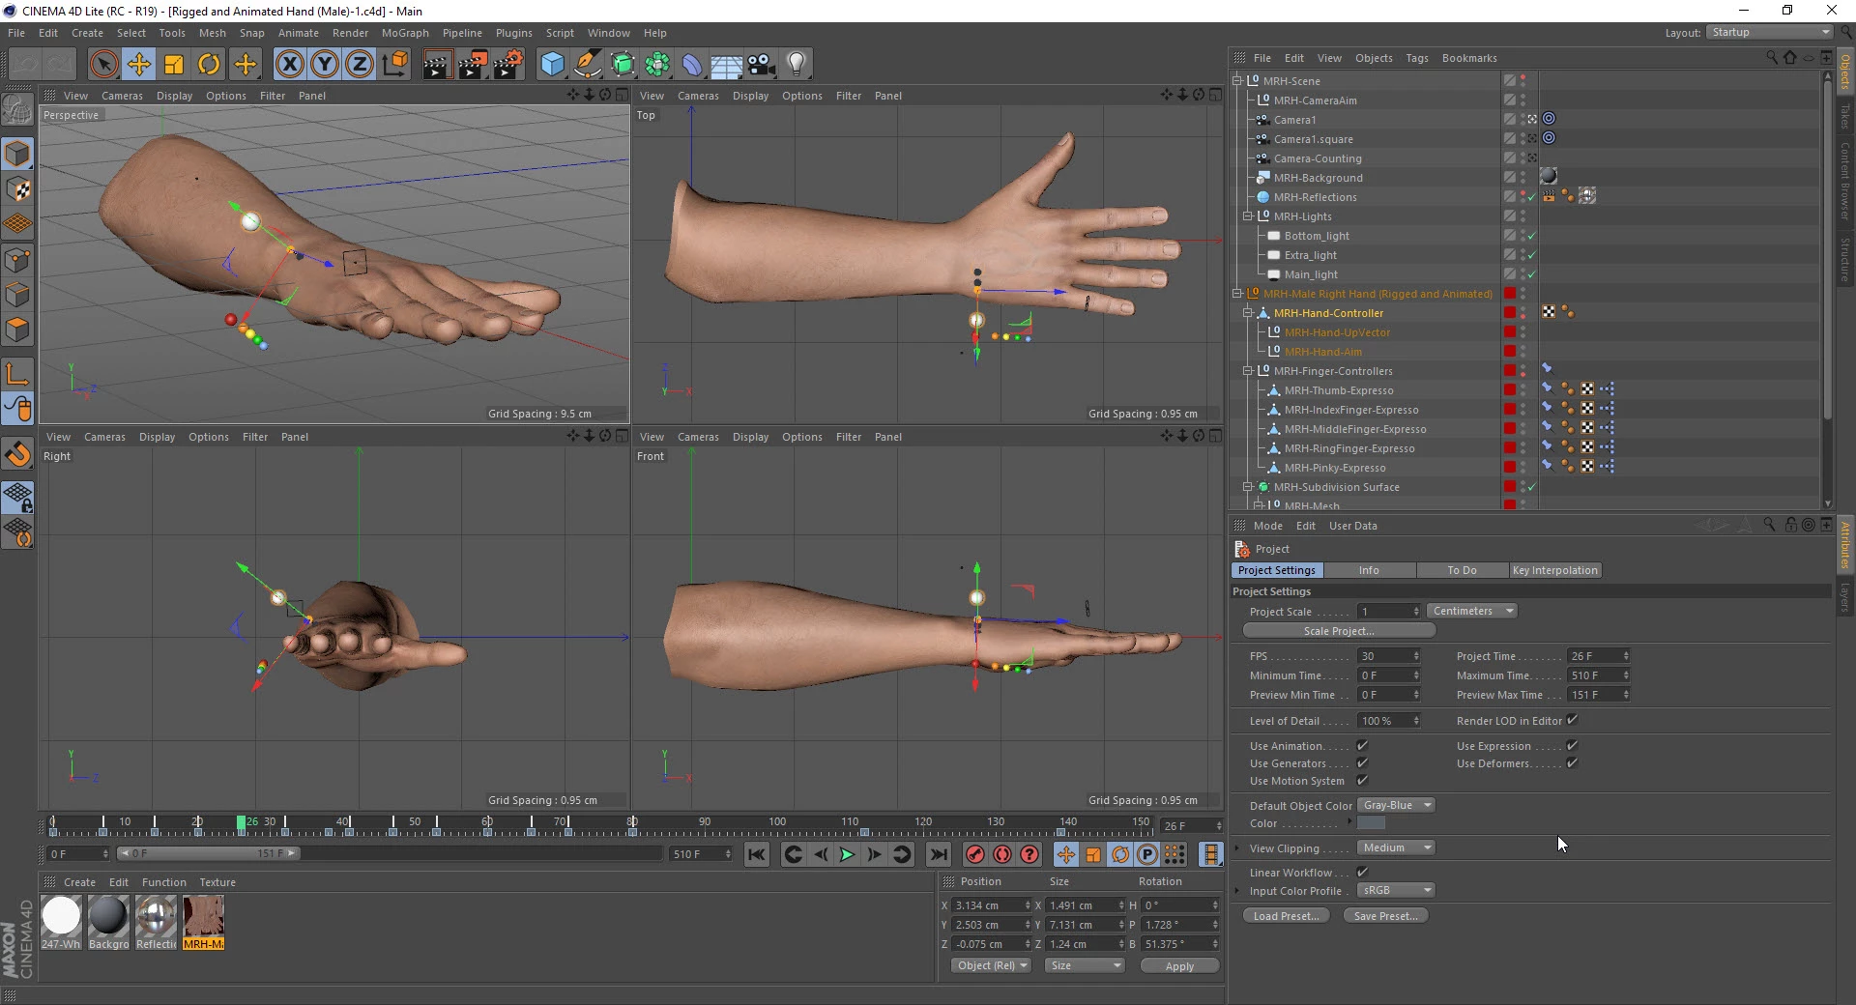1856x1005 pixels.
Task: Toggle the Linear Workflow checkbox
Action: tap(1362, 873)
